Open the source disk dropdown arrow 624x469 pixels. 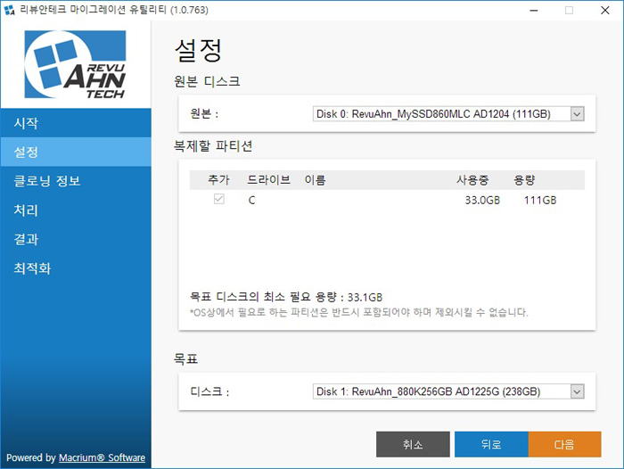577,114
